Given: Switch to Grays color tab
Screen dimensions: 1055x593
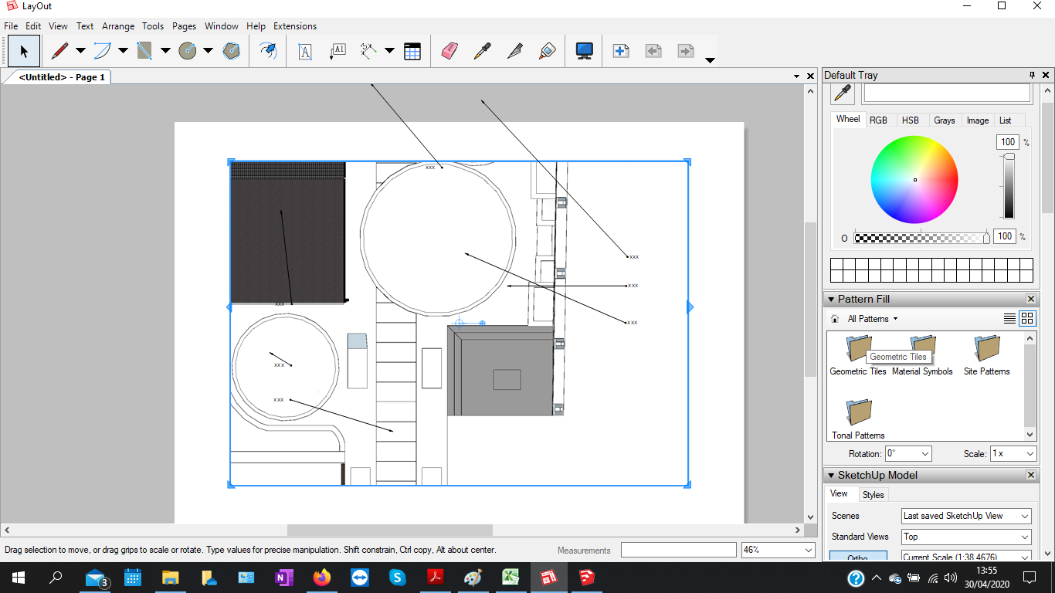Looking at the screenshot, I should 944,120.
